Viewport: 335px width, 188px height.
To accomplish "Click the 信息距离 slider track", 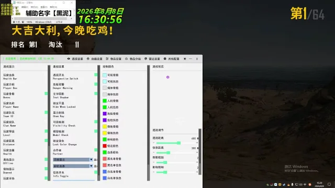I will 176,152.
